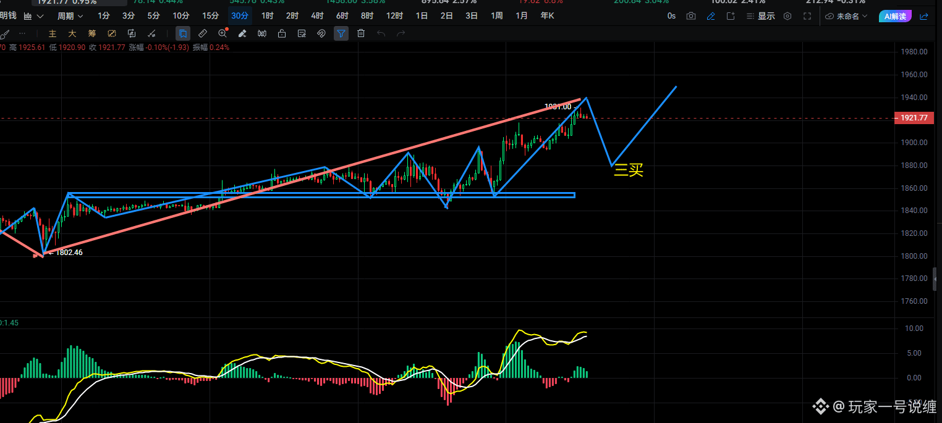Switch to the 12时 timeframe

[394, 16]
